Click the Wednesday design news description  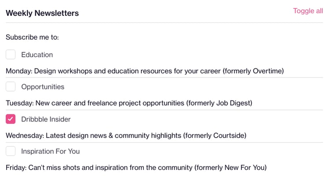(93, 135)
